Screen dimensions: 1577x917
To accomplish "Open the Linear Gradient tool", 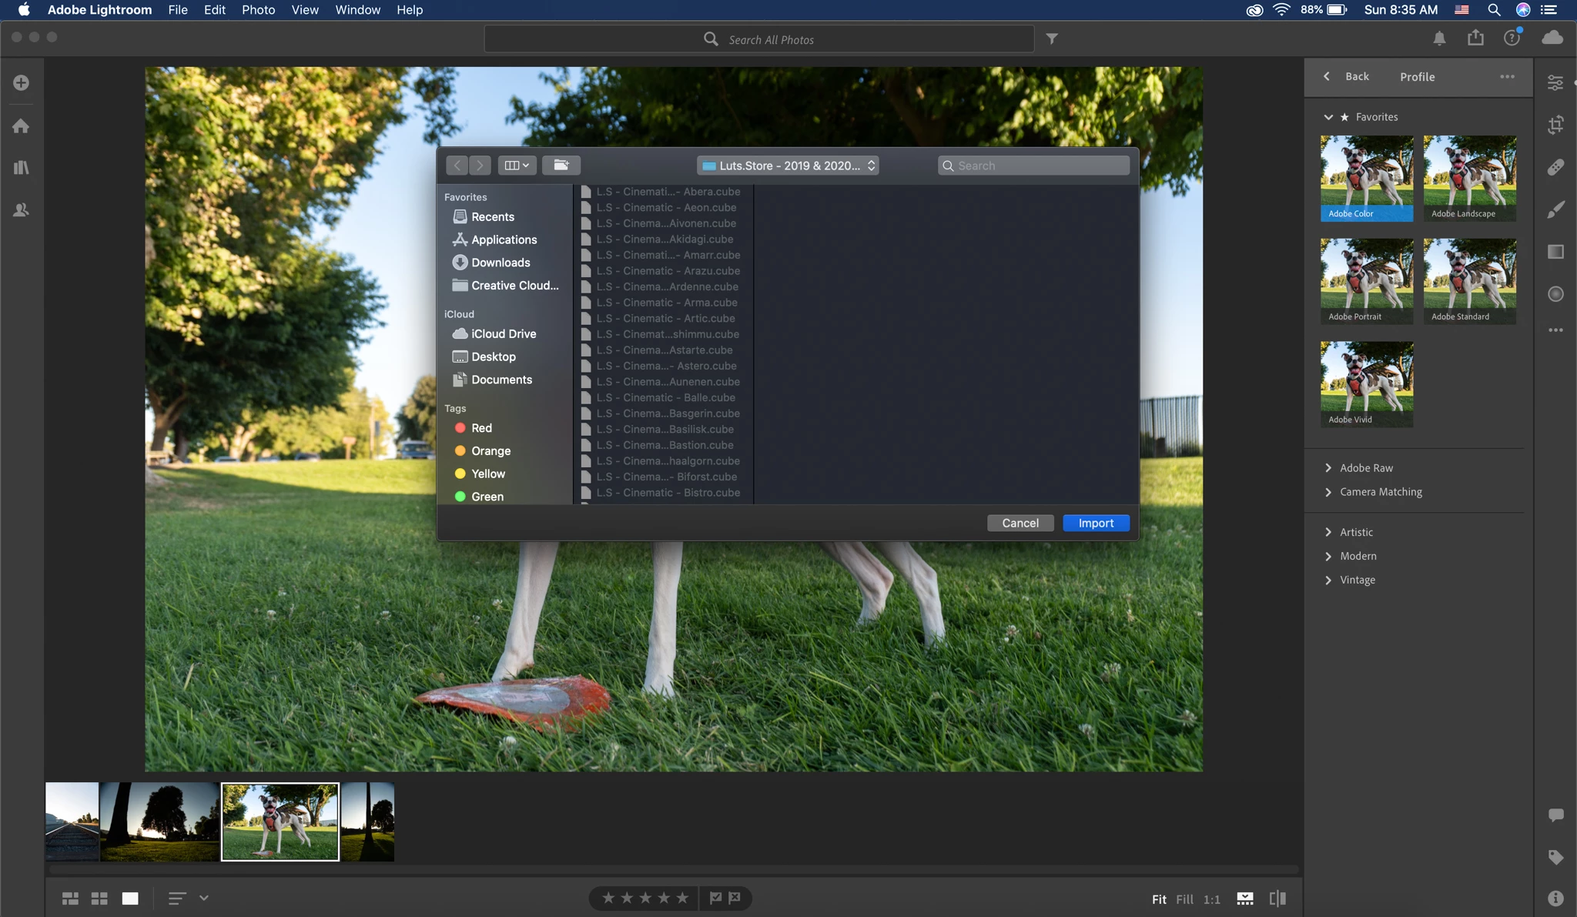I will (1555, 252).
